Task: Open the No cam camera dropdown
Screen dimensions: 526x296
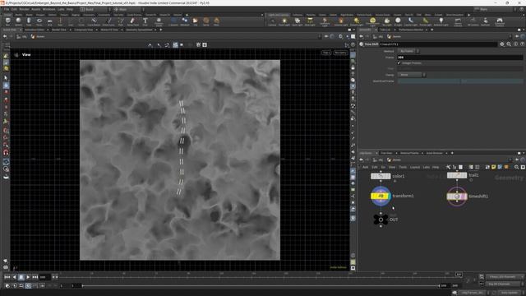Action: 340,53
